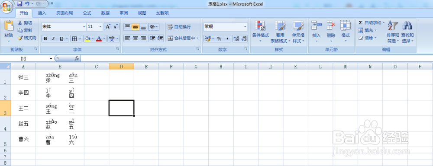
Task: Apply the percent style
Action: click(x=219, y=38)
